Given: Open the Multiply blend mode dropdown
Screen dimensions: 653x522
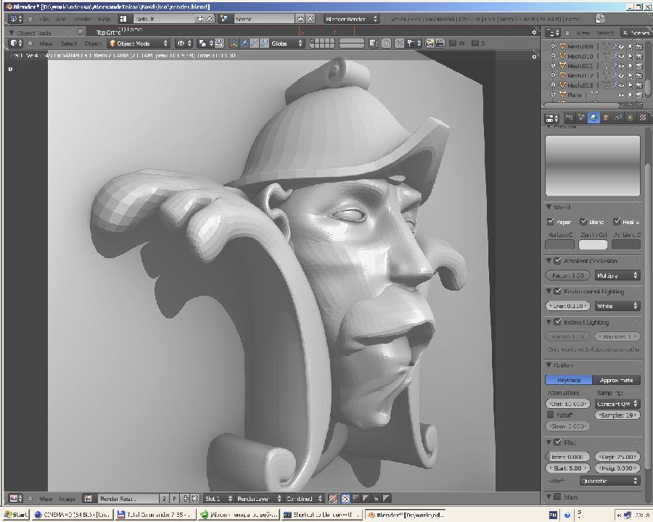Looking at the screenshot, I should [617, 275].
